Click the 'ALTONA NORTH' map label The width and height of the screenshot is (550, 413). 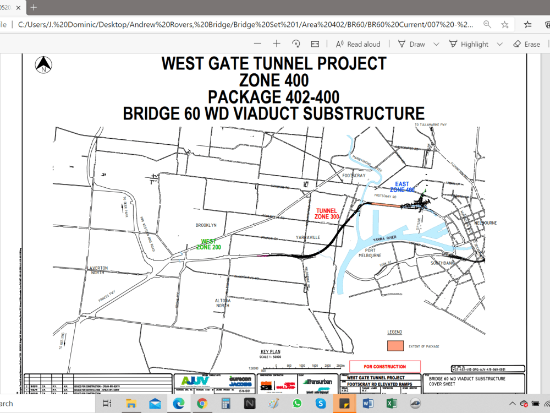(222, 303)
